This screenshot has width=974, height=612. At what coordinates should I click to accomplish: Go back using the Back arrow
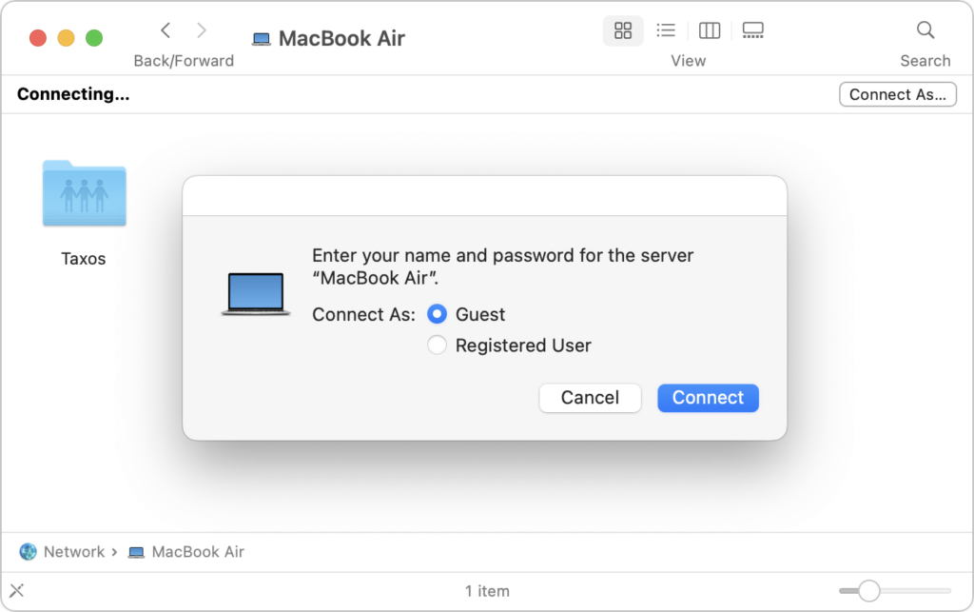[166, 30]
